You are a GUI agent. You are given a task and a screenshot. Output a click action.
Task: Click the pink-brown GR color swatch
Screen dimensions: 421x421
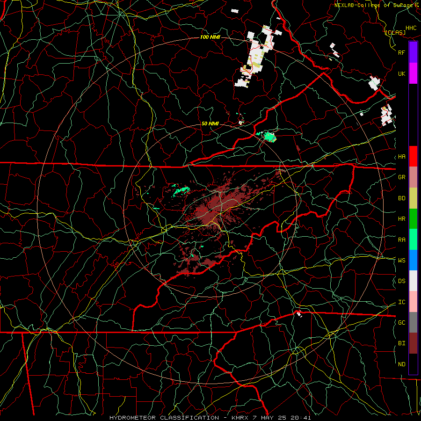[x=413, y=177]
